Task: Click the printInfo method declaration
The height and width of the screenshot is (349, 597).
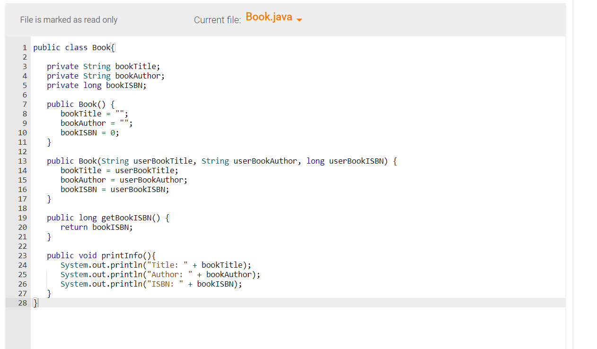Action: (x=125, y=255)
